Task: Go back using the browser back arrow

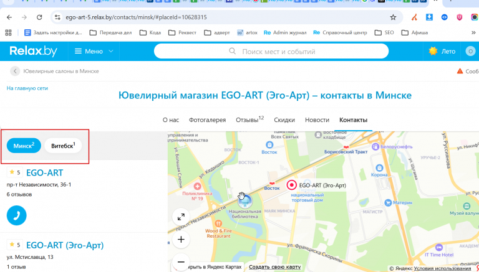Action: 9,17
